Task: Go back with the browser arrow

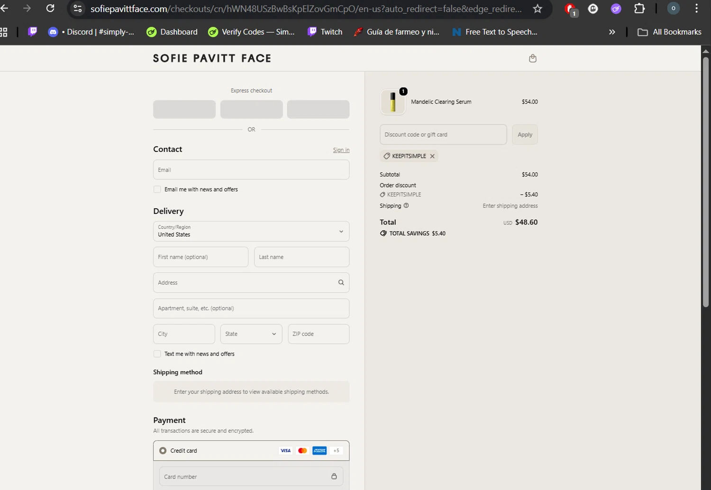Action: [4, 9]
